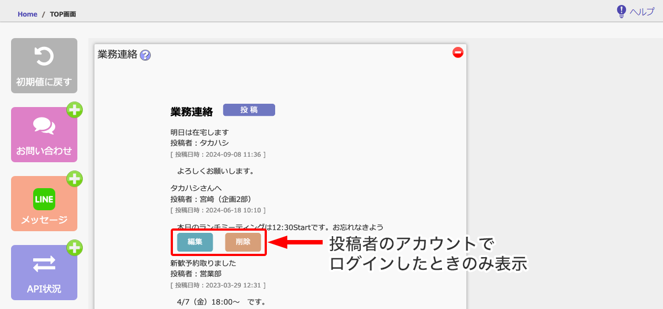Click the 初期値に戻す reset tile
663x309 pixels.
coord(44,66)
